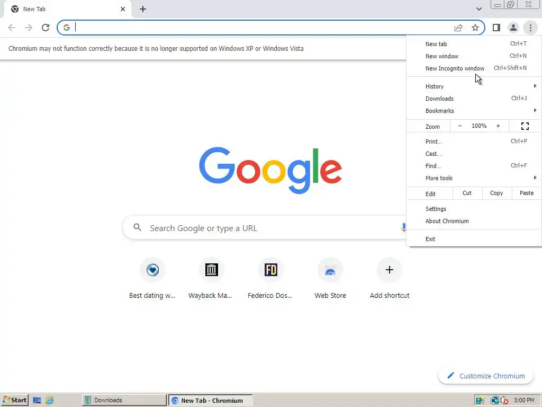The width and height of the screenshot is (542, 407).
Task: Click the Add shortcut plus tile
Action: coord(390,279)
